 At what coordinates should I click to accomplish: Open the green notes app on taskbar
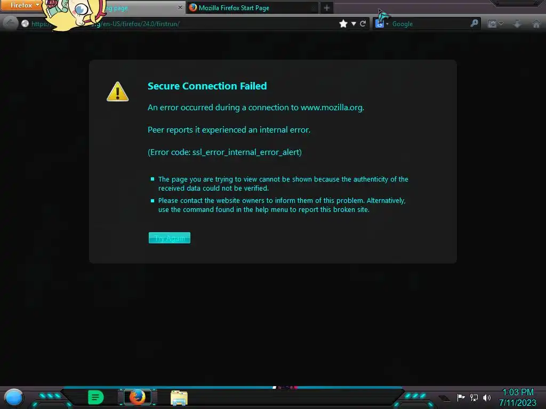pos(96,397)
